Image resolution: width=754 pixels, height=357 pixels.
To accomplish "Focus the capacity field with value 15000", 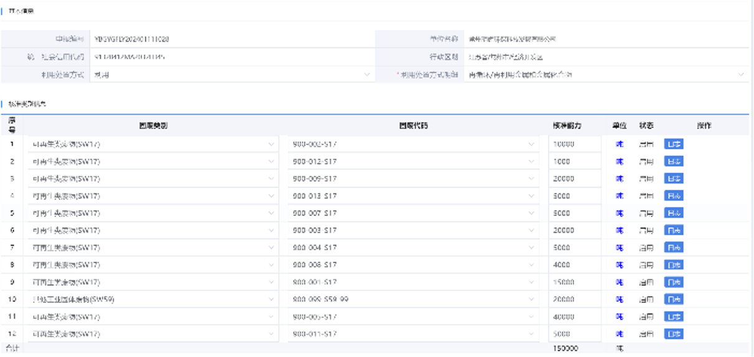I will pyautogui.click(x=574, y=282).
